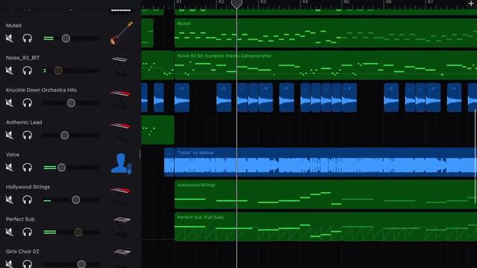Adjust Muted track volume slider knob
The image size is (477, 268).
66,38
